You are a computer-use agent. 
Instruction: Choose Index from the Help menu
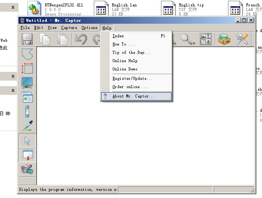[x=136, y=36]
